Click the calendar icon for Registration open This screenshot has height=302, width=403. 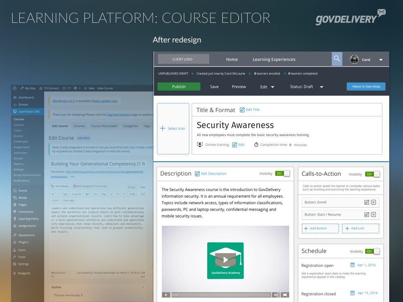click(x=353, y=265)
